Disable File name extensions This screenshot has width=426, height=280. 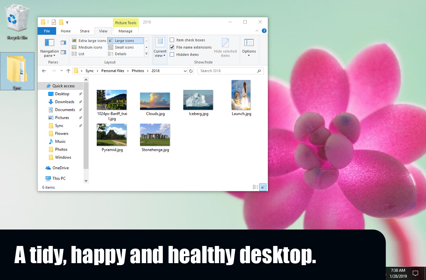[x=172, y=47]
